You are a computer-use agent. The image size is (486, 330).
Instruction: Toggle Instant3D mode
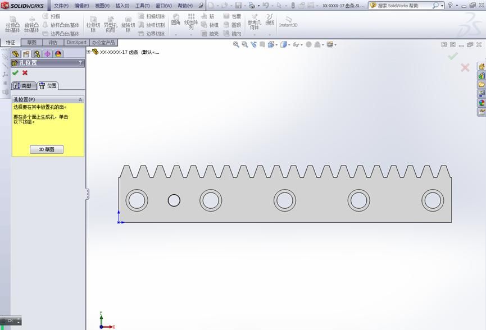click(287, 23)
